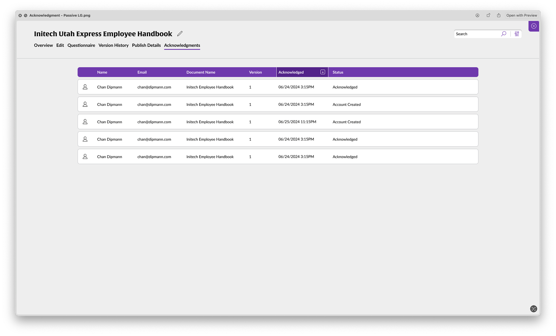Toggle sort arrow in Acknowledged column

[x=323, y=72]
